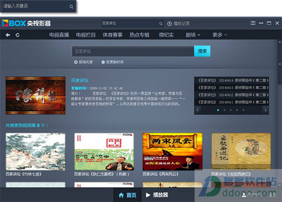Image resolution: width=282 pixels, height=202 pixels.
Task: Play the 20140412 episode in the list
Action: pos(233,95)
